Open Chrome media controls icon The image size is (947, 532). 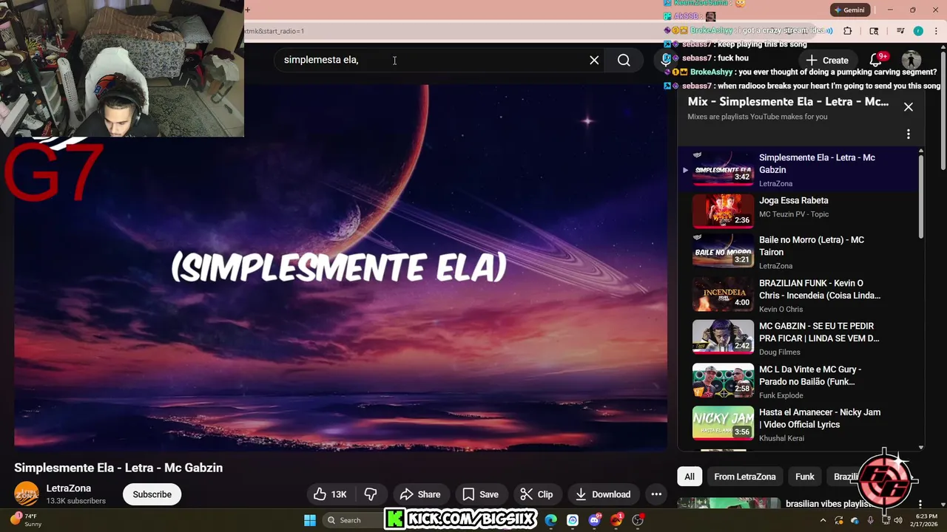(x=900, y=31)
